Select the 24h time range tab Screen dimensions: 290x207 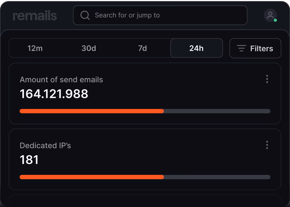click(x=197, y=48)
